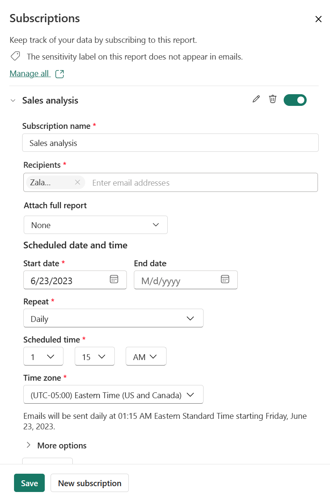This screenshot has width=330, height=499.
Task: Open the scheduled hour dropdown
Action: click(43, 357)
